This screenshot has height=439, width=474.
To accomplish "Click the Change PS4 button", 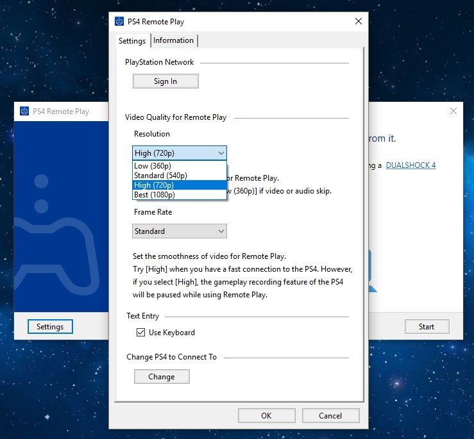I will coord(162,377).
